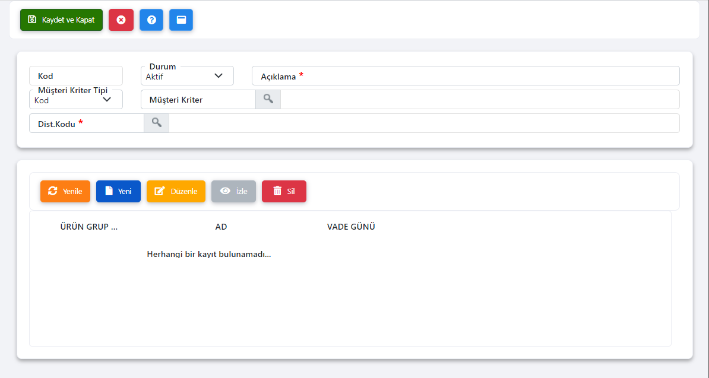
Task: Open help with the question mark icon
Action: click(151, 20)
